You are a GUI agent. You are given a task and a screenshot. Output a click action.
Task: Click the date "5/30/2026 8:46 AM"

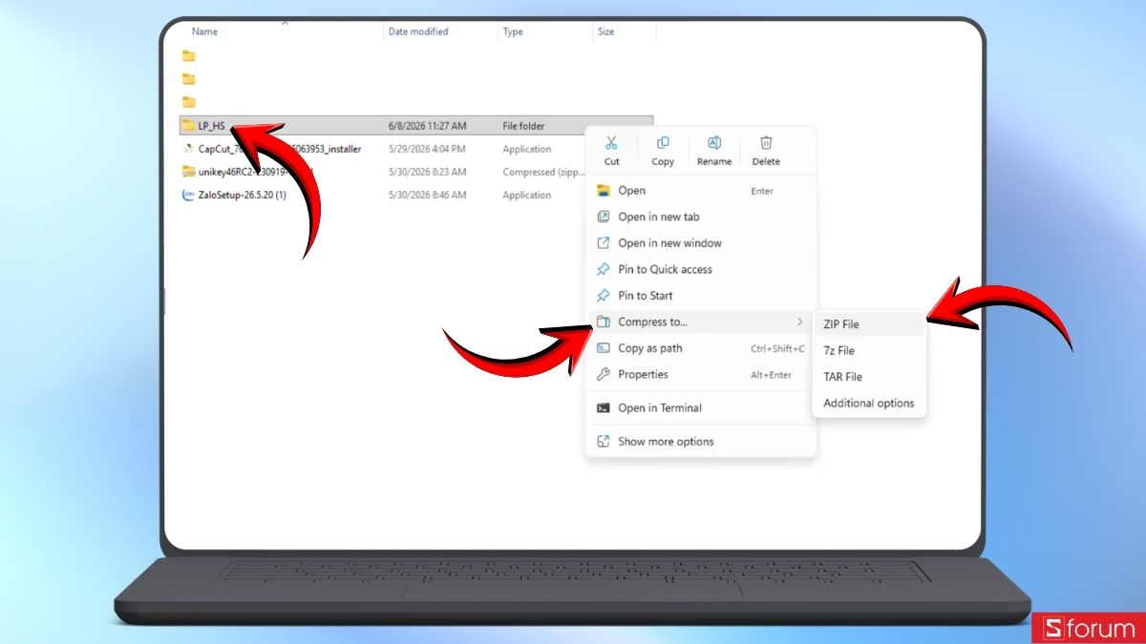428,195
